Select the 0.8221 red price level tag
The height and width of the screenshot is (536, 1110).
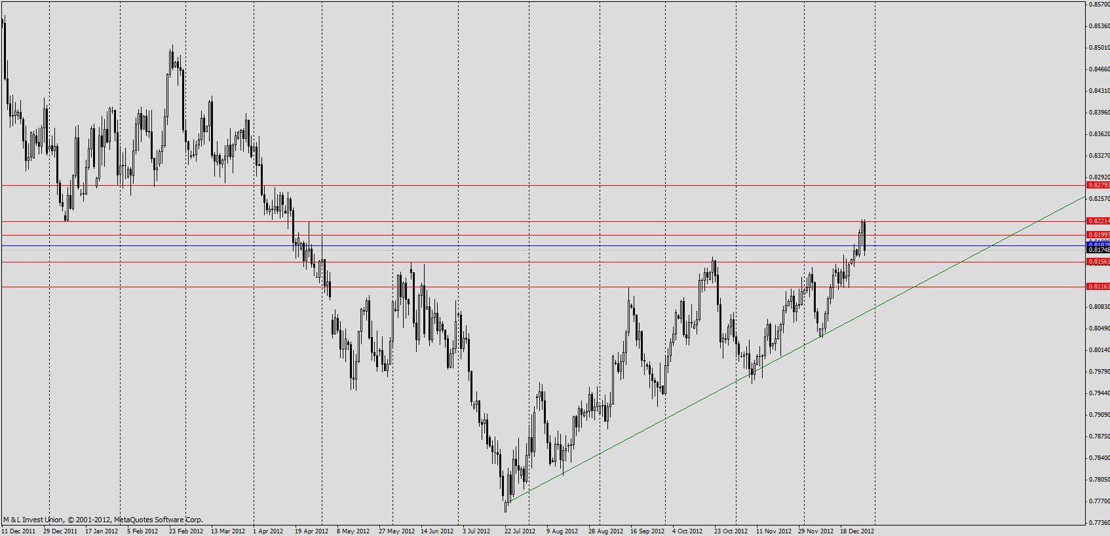(1098, 221)
